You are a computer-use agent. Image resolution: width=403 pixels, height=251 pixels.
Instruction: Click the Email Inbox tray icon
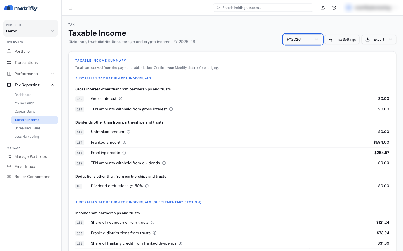[x=9, y=166]
